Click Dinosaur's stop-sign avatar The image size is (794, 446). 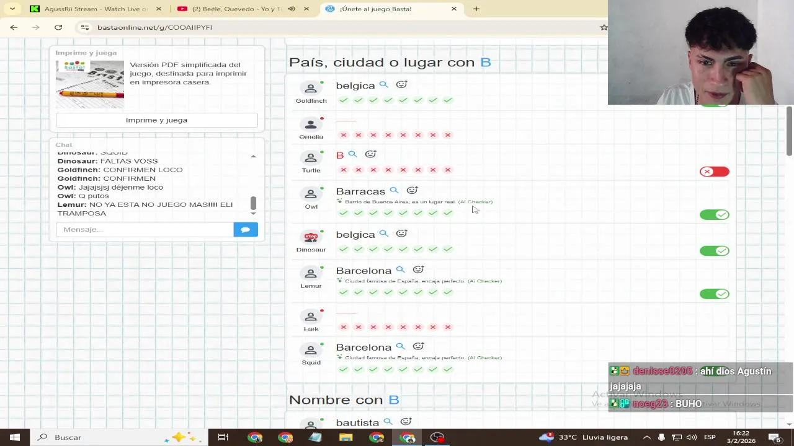tap(311, 237)
